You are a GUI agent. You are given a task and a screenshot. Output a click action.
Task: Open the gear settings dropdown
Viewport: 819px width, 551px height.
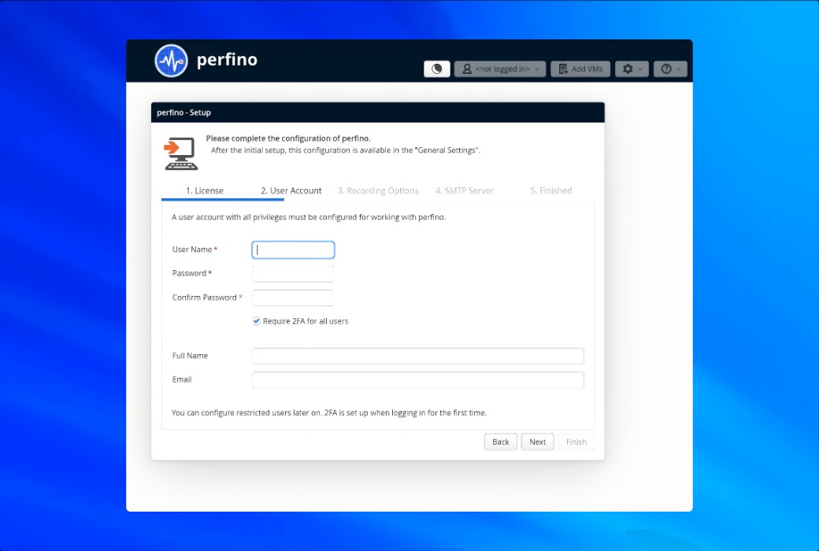pyautogui.click(x=632, y=69)
